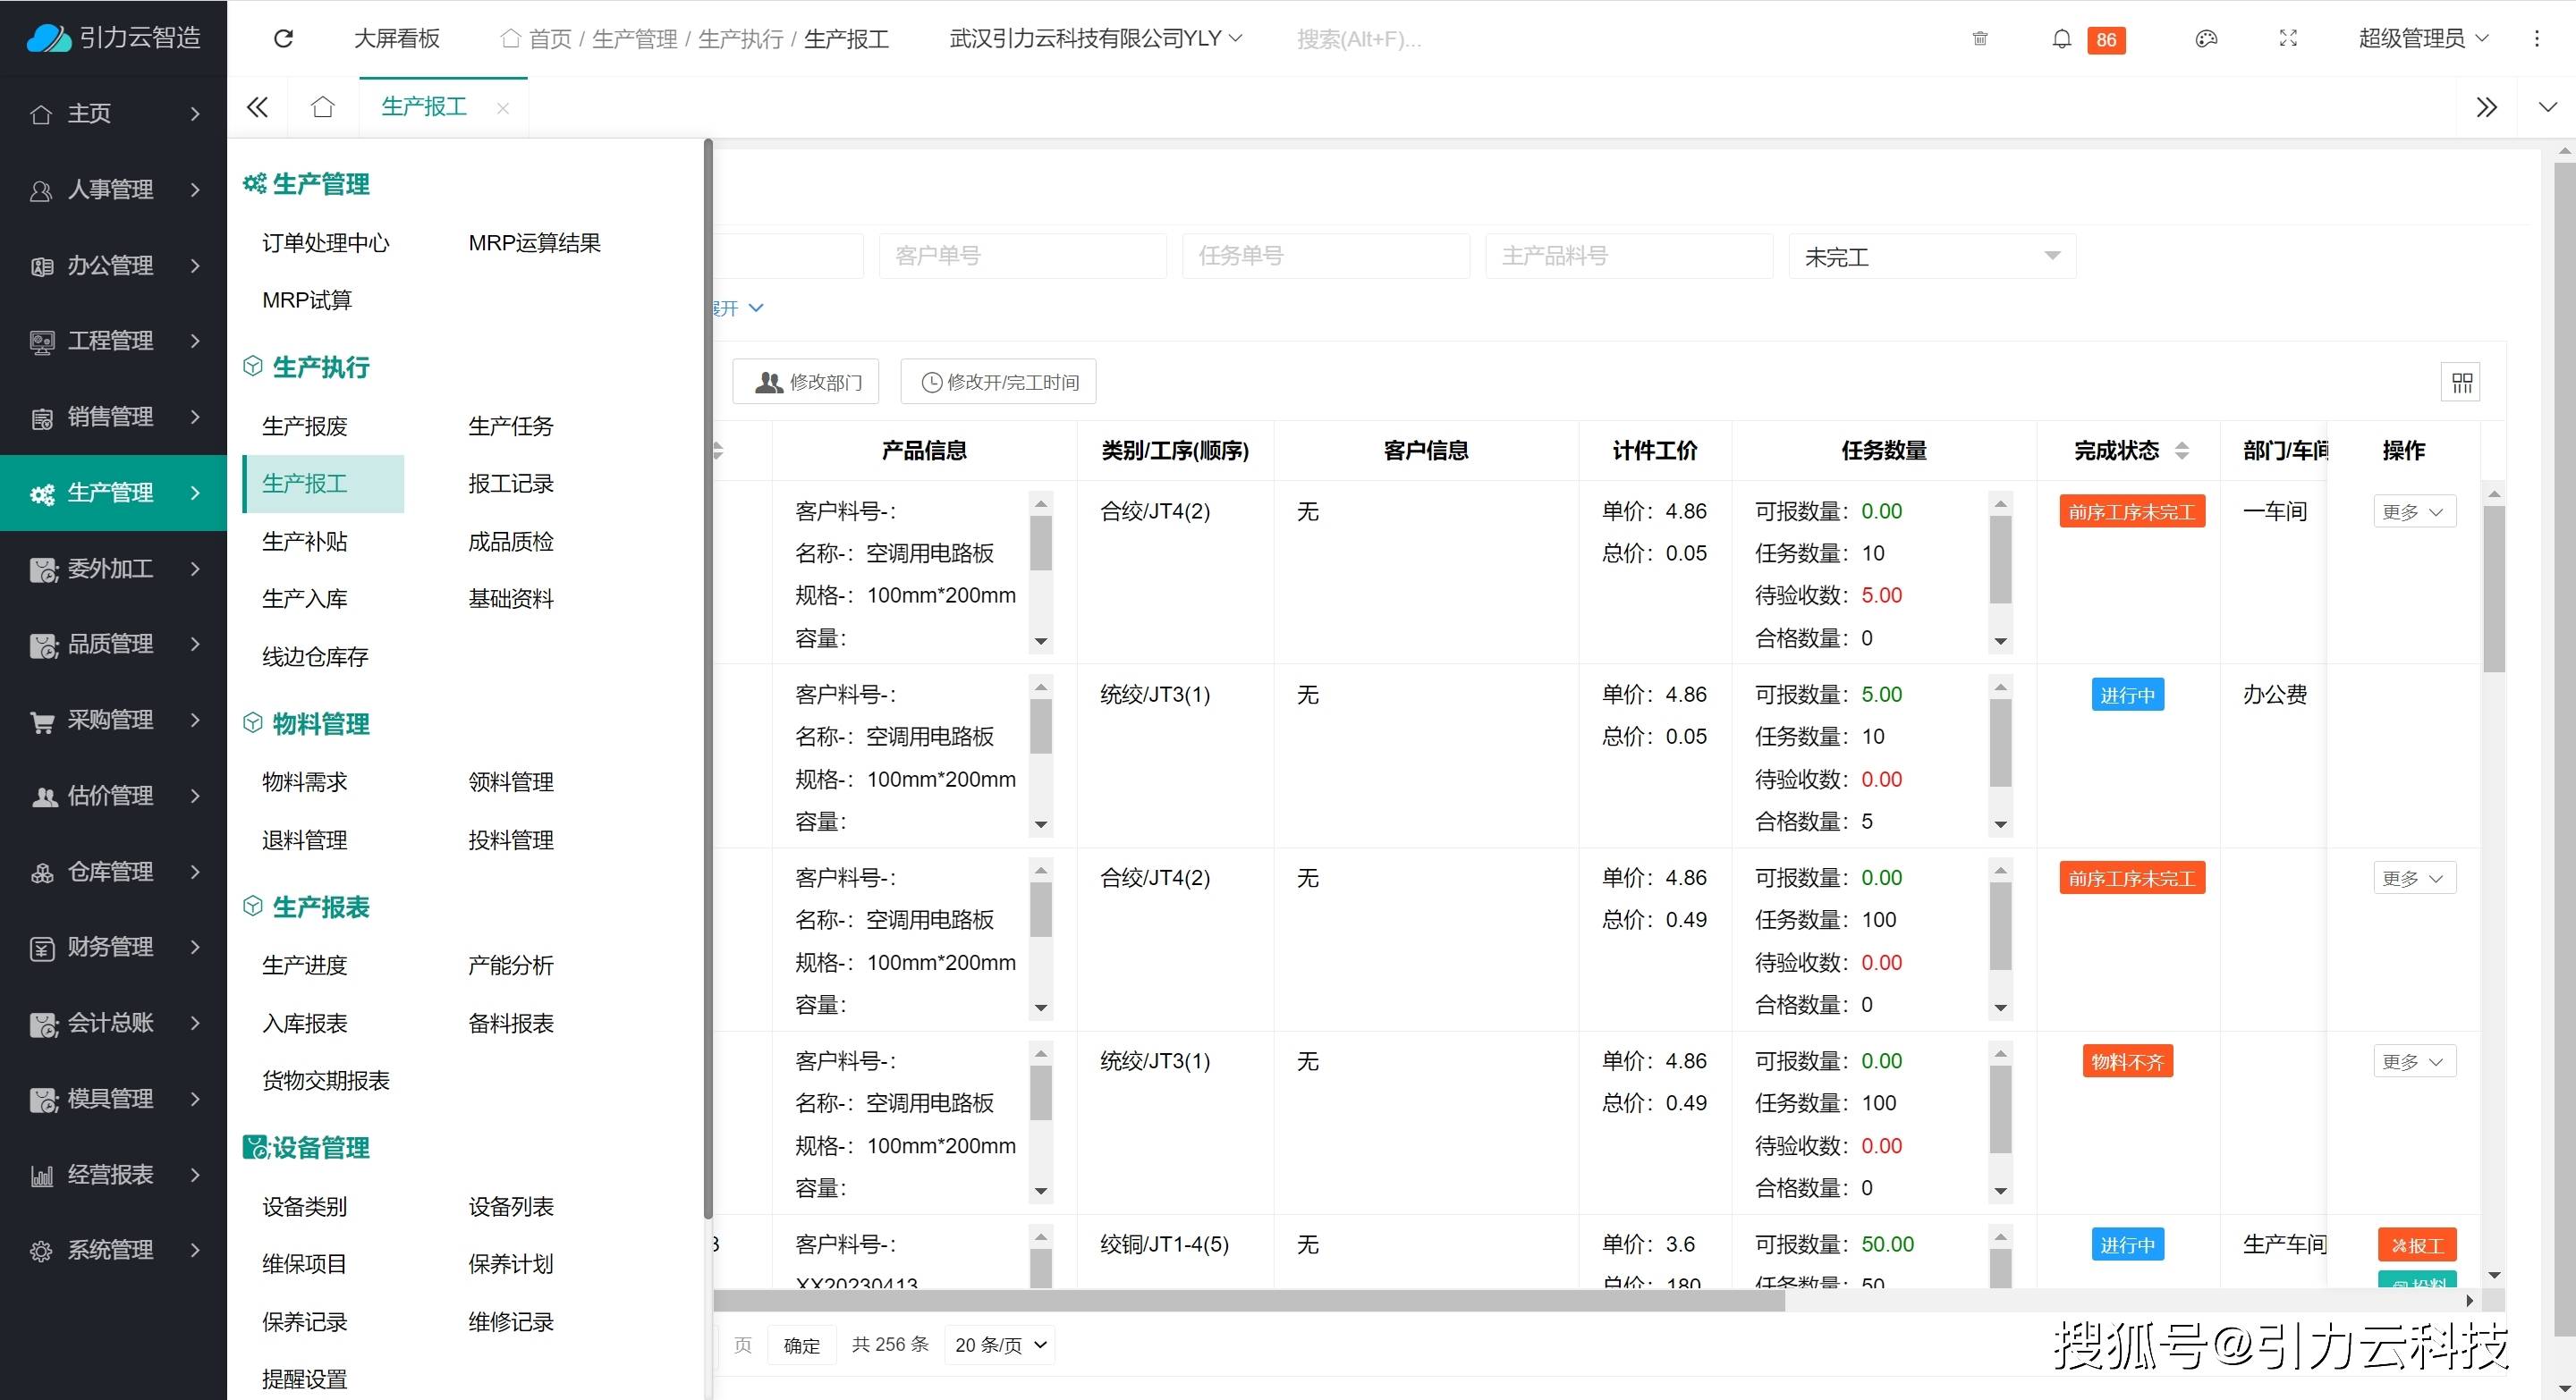Open 更多 dropdown in 物料不齐 row

pos(2414,1061)
